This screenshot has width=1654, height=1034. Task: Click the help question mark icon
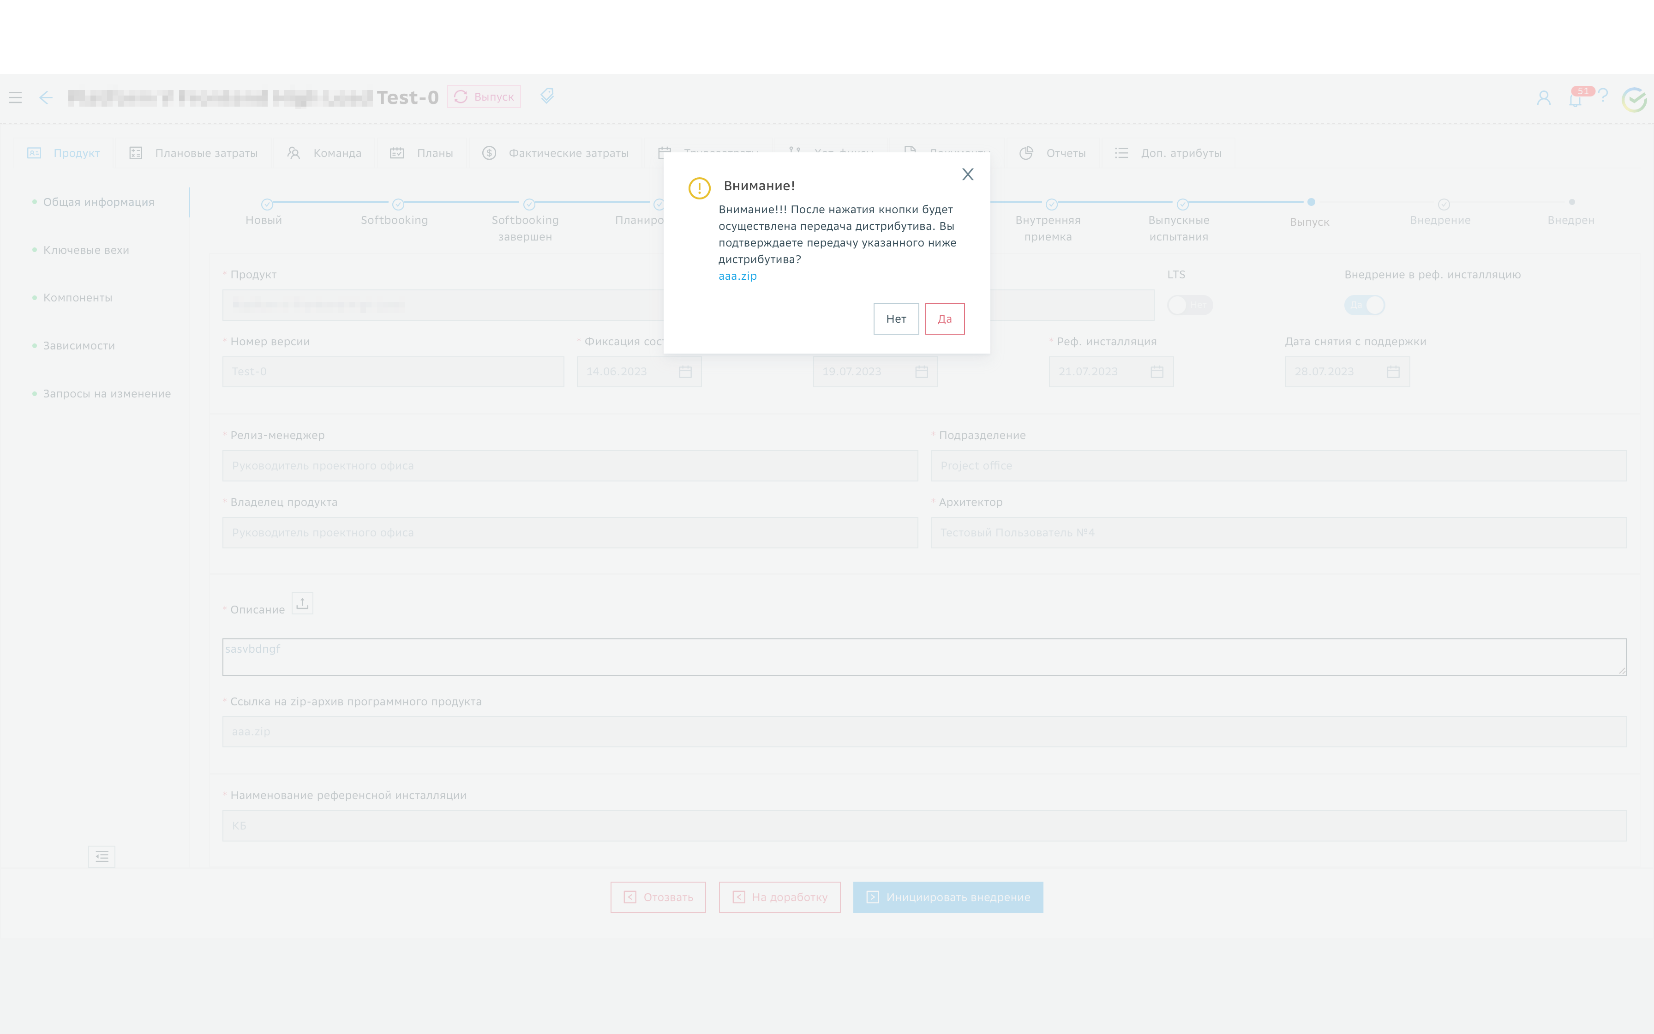pos(1603,96)
